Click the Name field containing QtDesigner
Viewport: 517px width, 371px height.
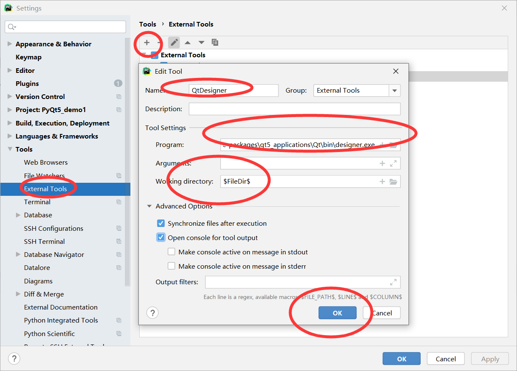(233, 91)
